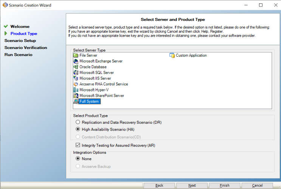Screen dimensions: 281x189
Task: Click the Microsoft Exchange Server icon
Action: (76, 61)
